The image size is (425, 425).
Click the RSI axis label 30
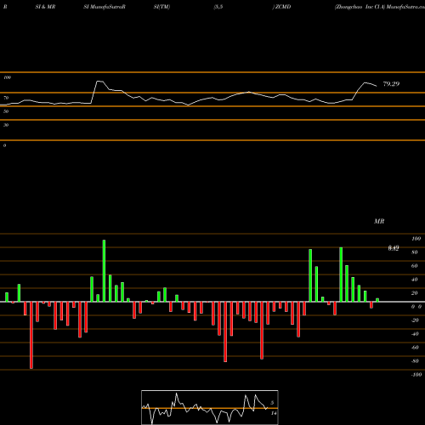pos(6,125)
